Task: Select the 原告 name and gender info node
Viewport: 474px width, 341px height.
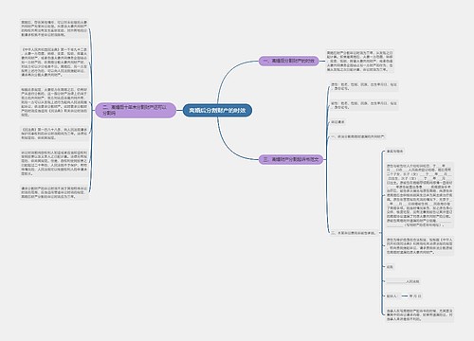Action: click(364, 86)
